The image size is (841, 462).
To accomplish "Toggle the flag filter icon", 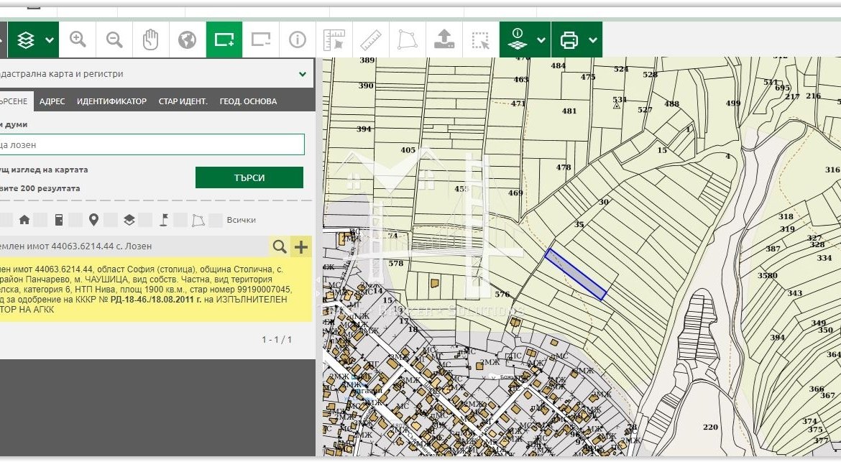I will 163,220.
